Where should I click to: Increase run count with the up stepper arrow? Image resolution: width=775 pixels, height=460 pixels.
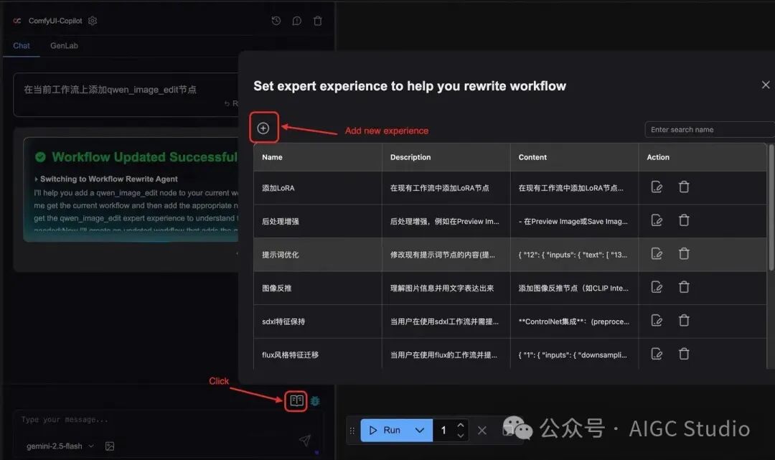[x=461, y=425]
